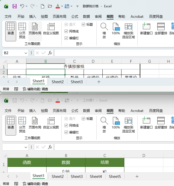This screenshot has width=174, height=186.
Task: Click 新建窗口 in the 工作簿1 window
Action: pyautogui.click(x=146, y=123)
